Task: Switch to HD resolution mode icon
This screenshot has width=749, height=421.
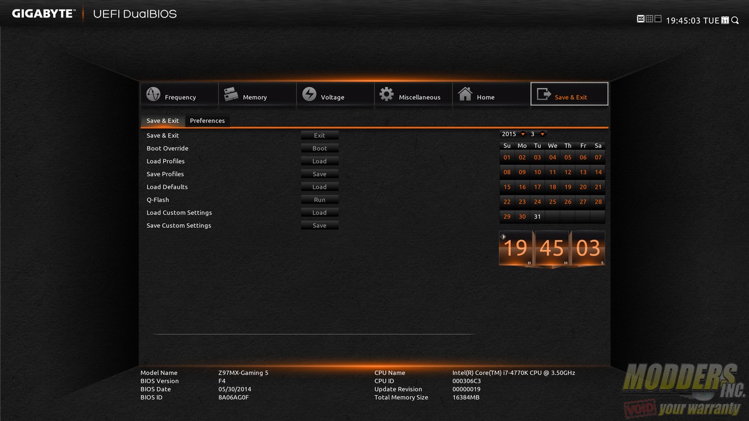Action: [x=640, y=19]
